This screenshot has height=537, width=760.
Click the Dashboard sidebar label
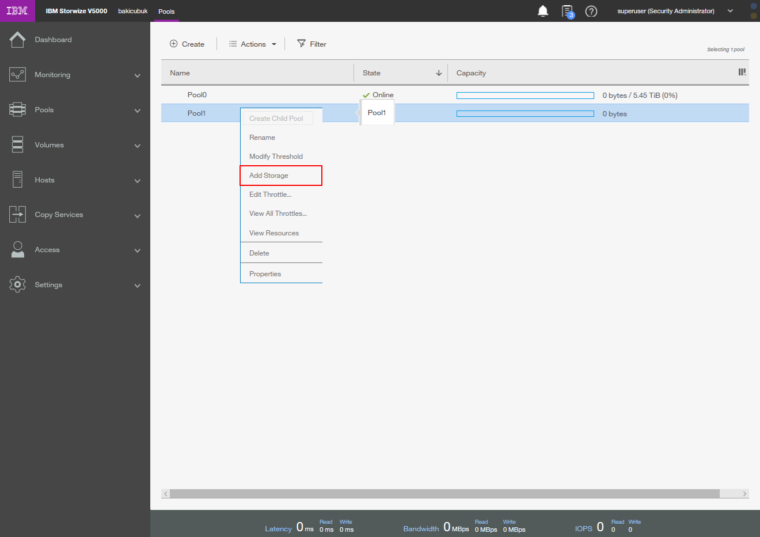point(53,40)
